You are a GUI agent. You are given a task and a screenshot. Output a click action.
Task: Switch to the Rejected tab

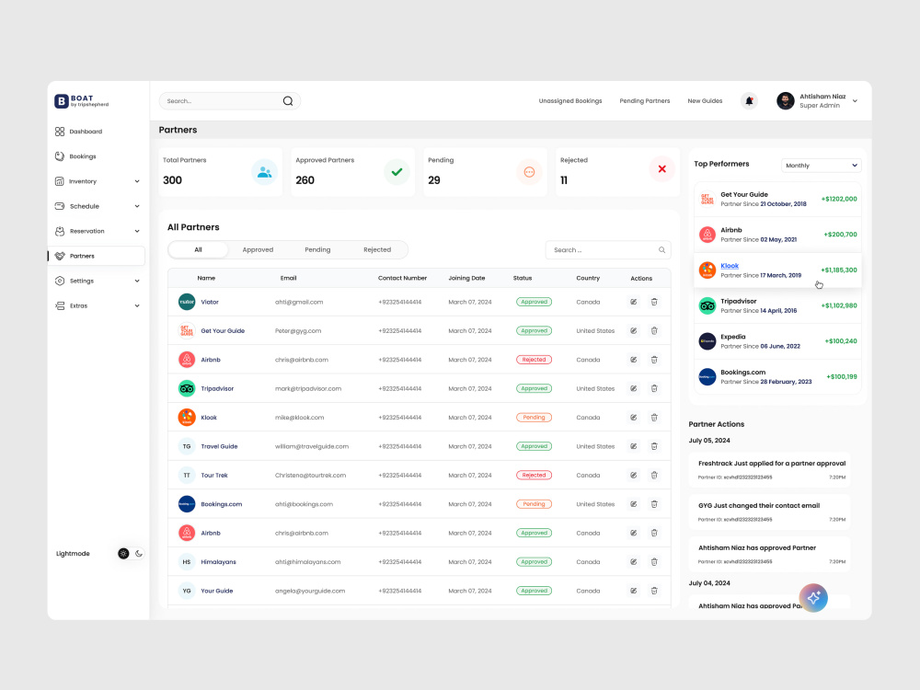[x=377, y=250]
